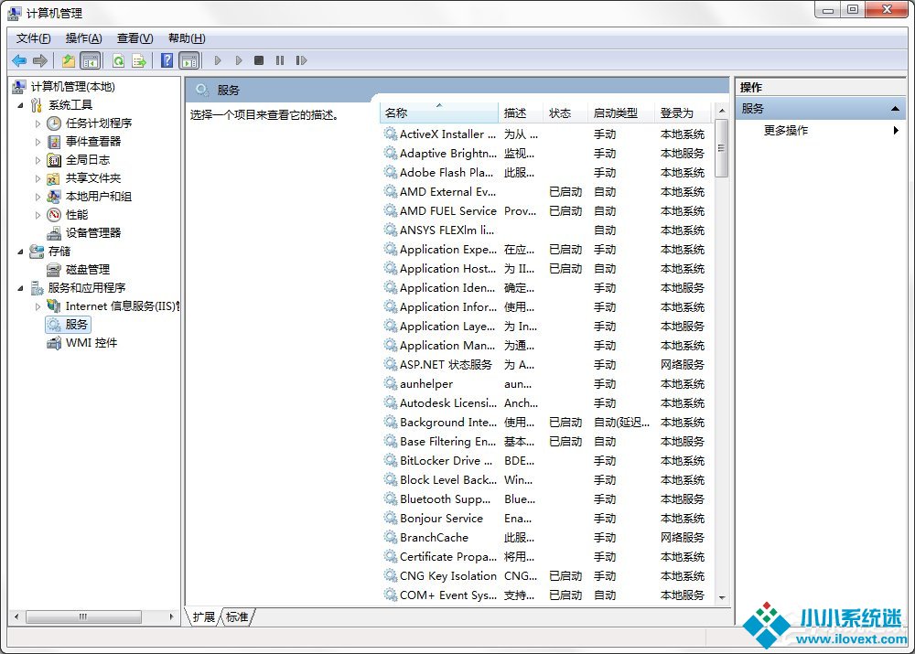915x654 pixels.
Task: Select the Bonjour Service gear icon
Action: [391, 518]
